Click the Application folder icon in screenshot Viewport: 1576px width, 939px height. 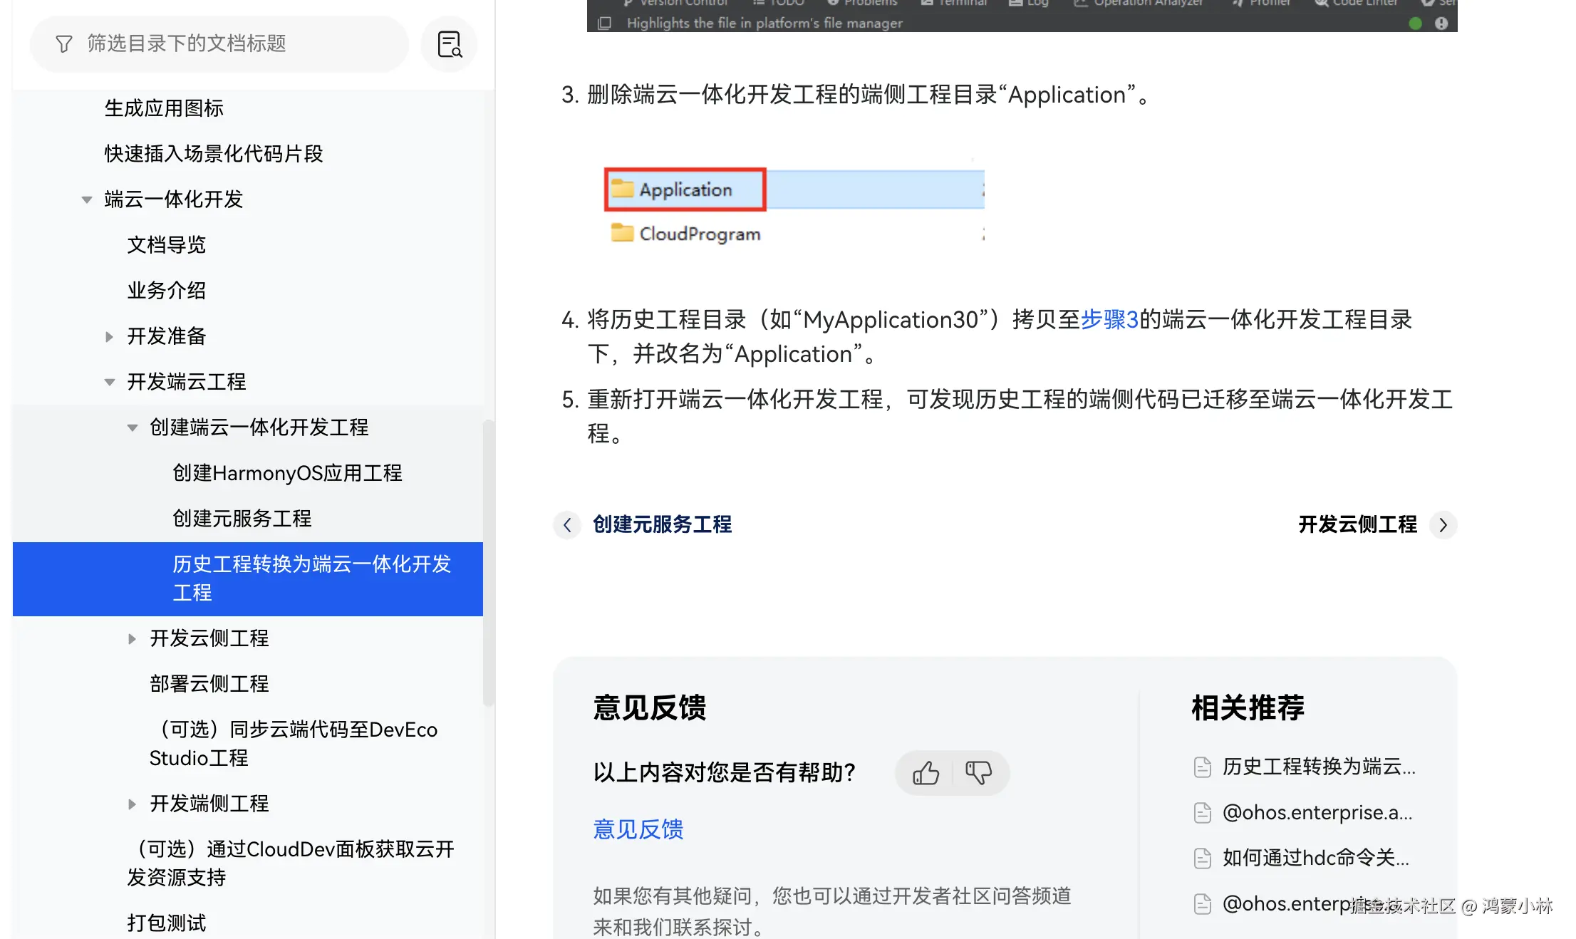(x=622, y=189)
